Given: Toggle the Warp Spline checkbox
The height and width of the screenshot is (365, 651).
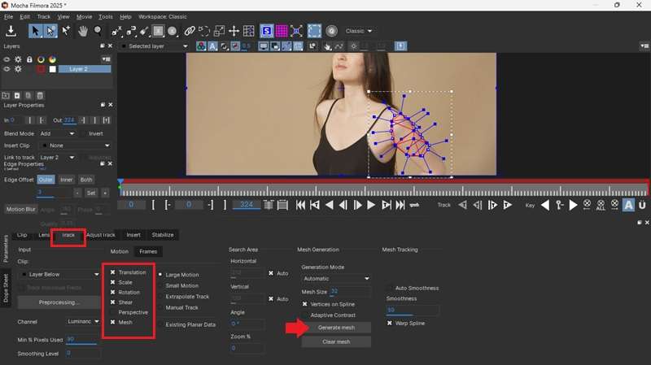Looking at the screenshot, I should tap(390, 323).
